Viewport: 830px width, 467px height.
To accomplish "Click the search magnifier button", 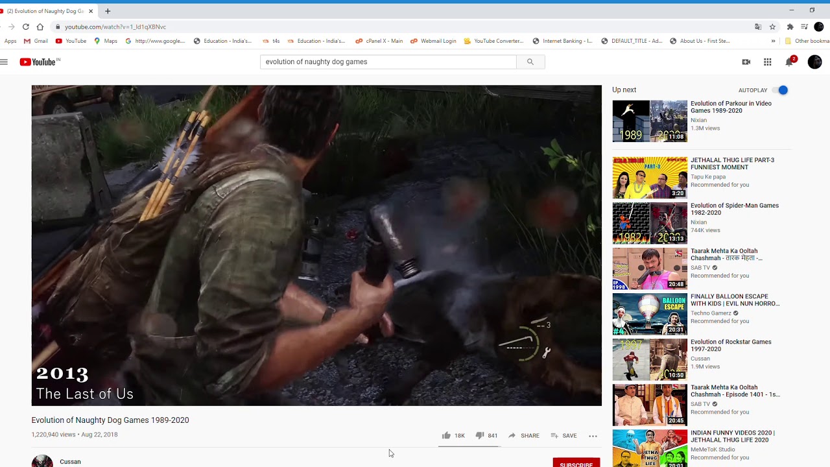I will (530, 62).
